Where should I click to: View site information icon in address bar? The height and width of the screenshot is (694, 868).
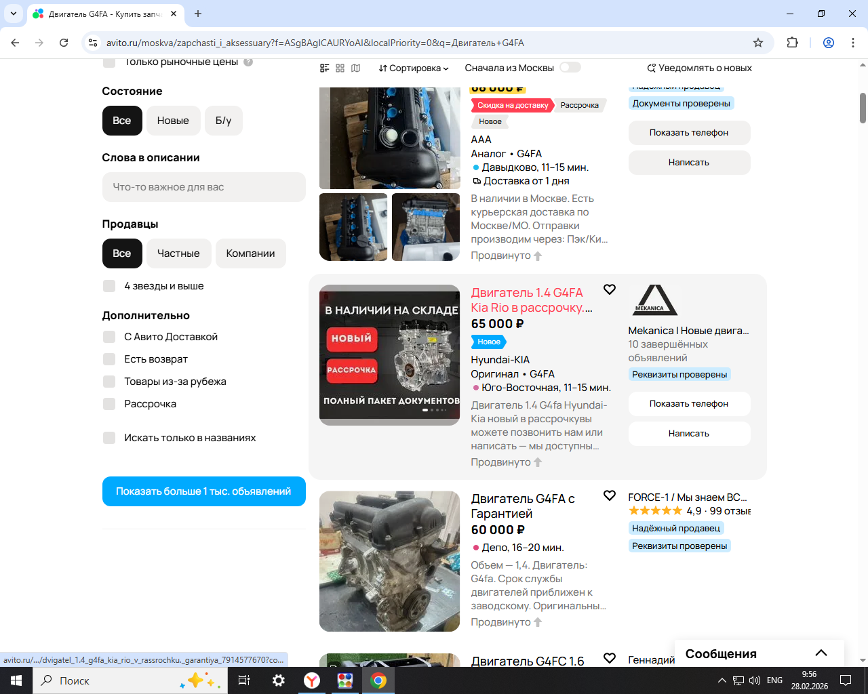click(94, 43)
